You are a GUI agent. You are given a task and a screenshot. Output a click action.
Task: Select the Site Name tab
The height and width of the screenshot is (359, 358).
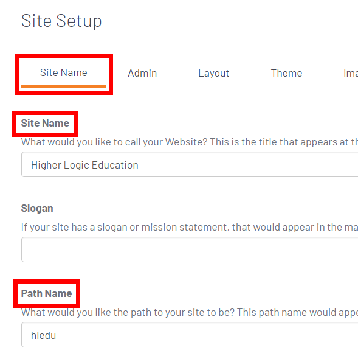pos(64,73)
